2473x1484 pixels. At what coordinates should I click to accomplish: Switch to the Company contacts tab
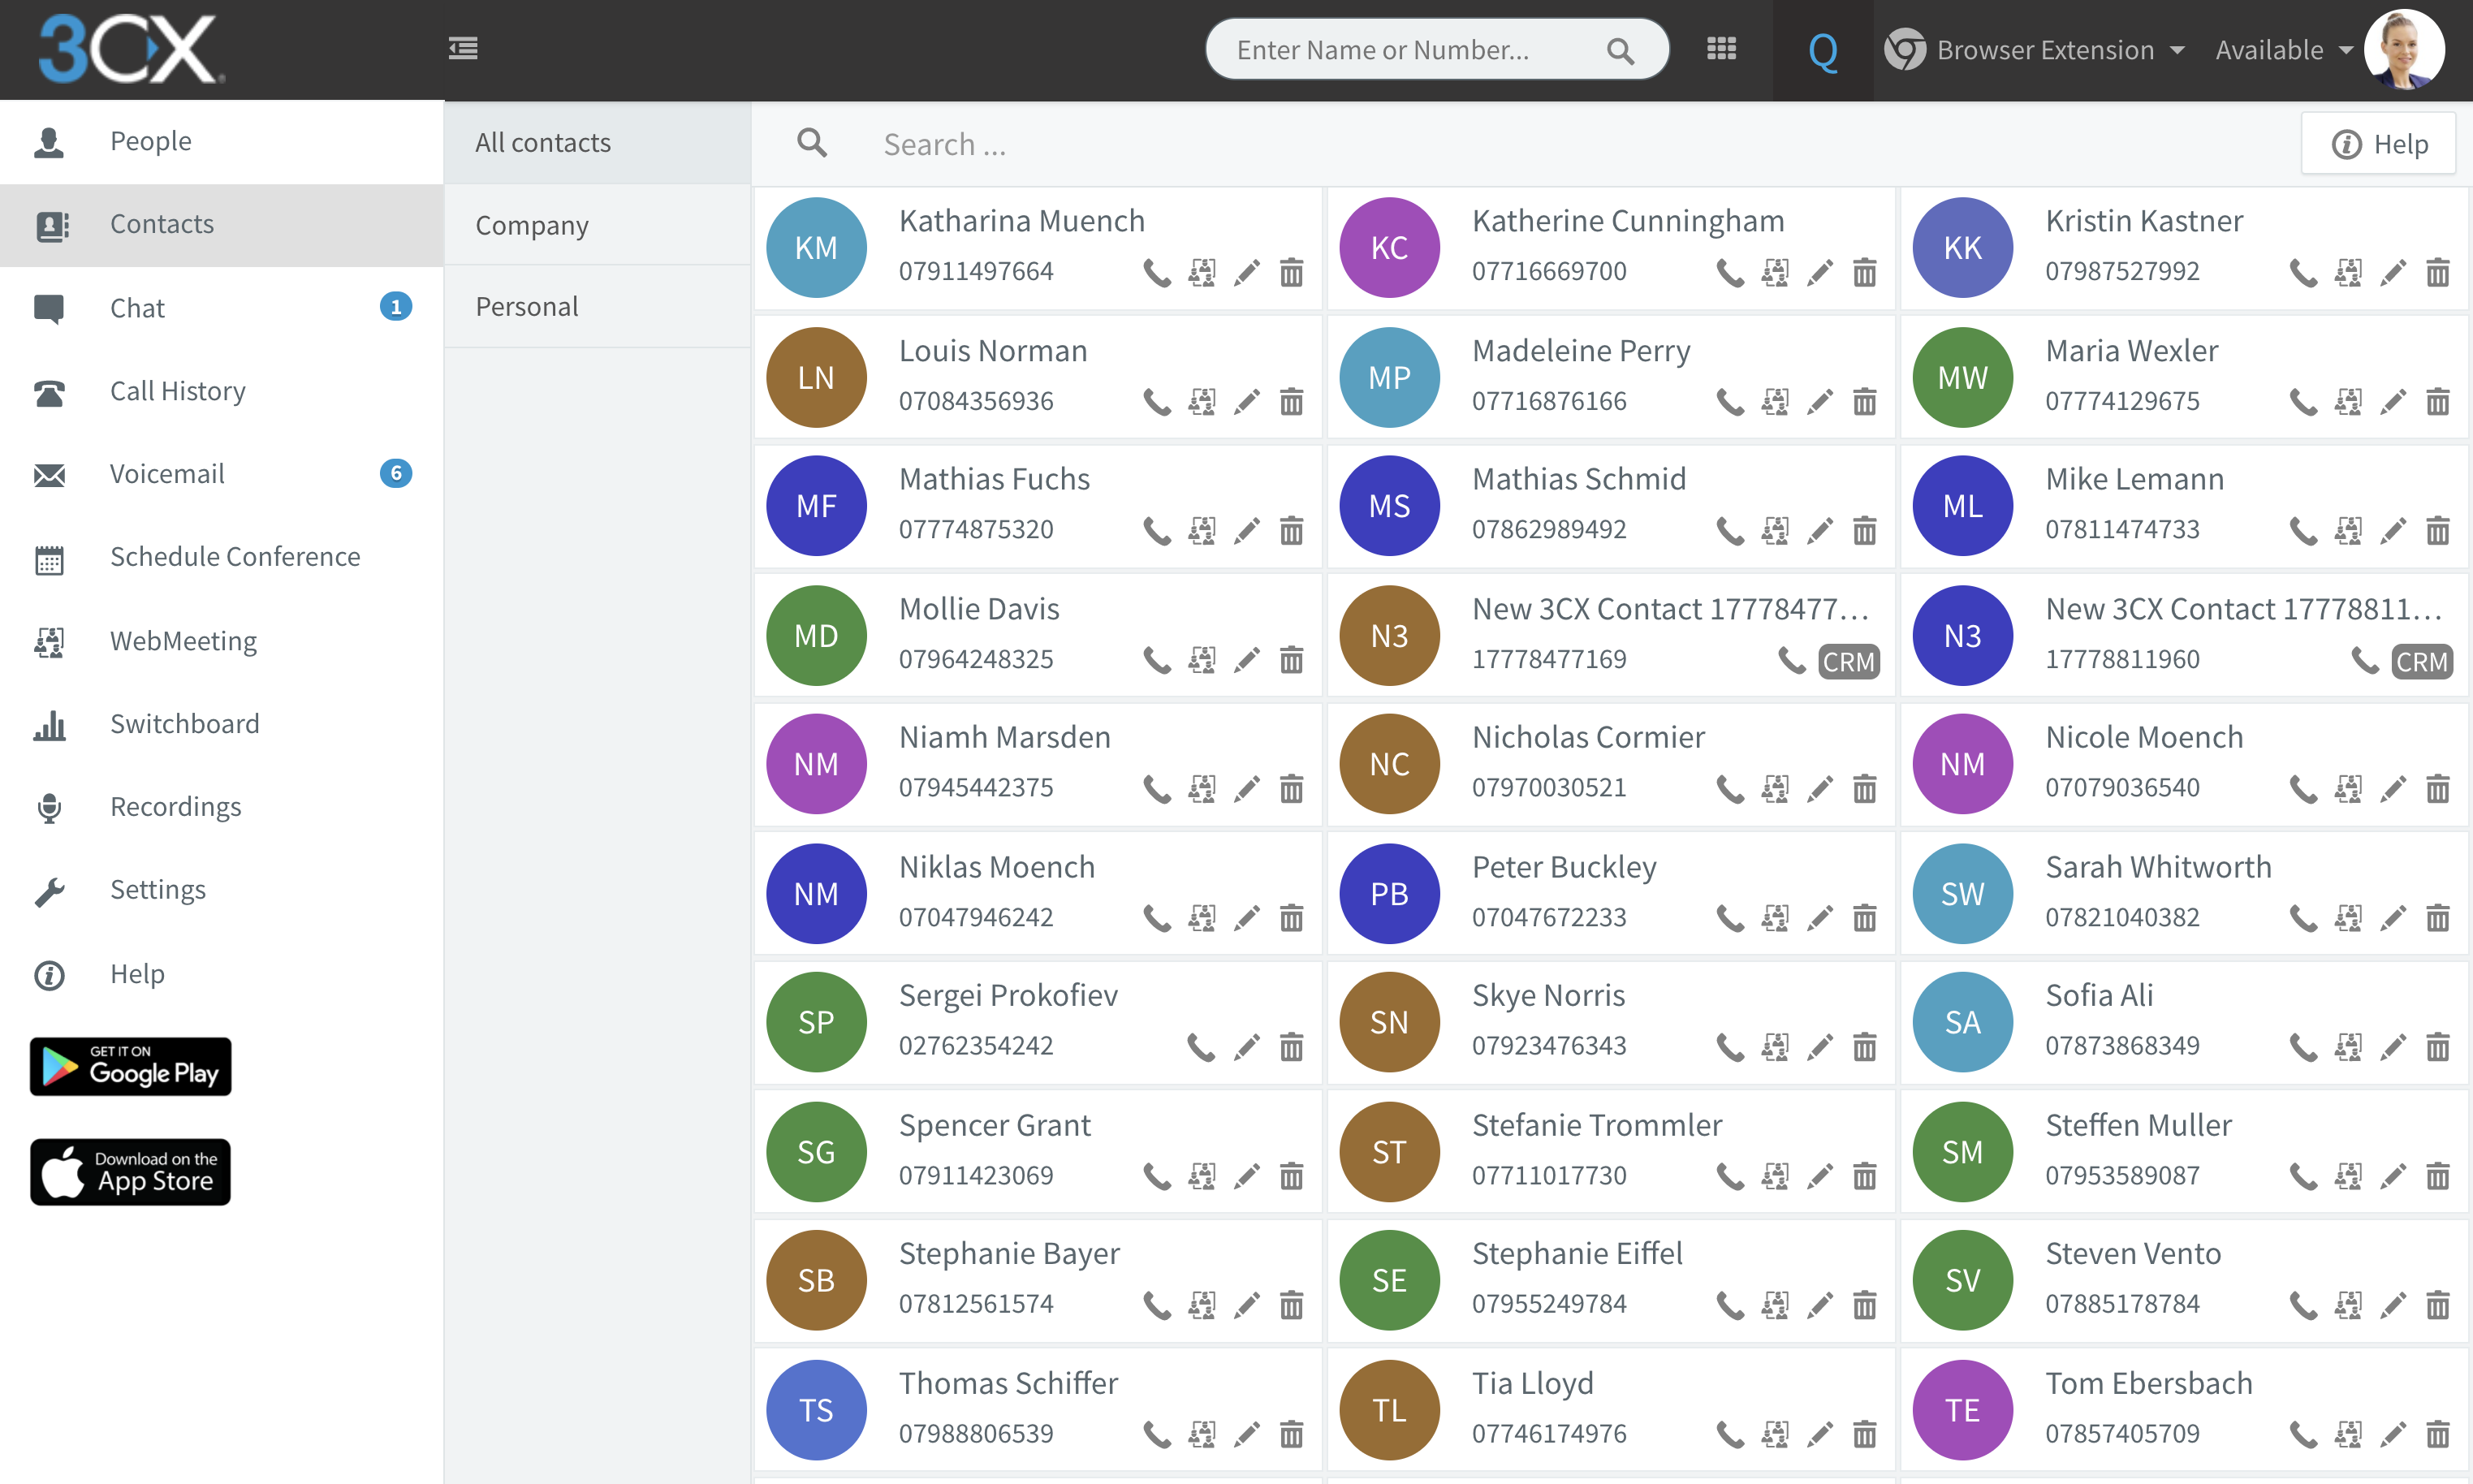point(532,225)
